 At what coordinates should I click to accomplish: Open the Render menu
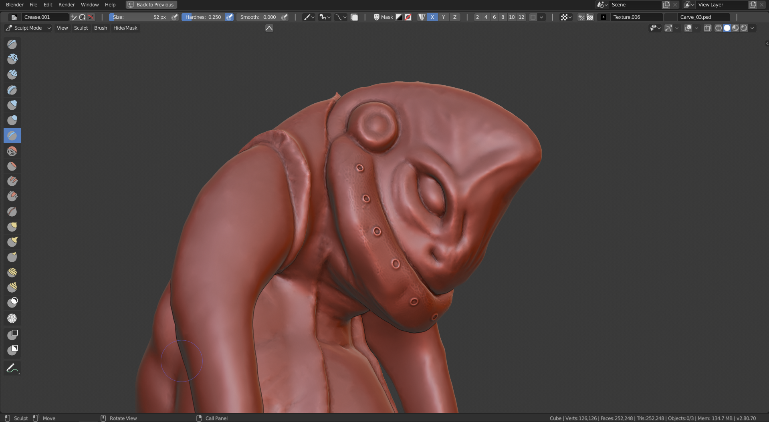coord(67,5)
